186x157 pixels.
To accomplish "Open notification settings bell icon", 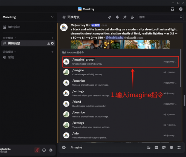I will [x=117, y=17].
